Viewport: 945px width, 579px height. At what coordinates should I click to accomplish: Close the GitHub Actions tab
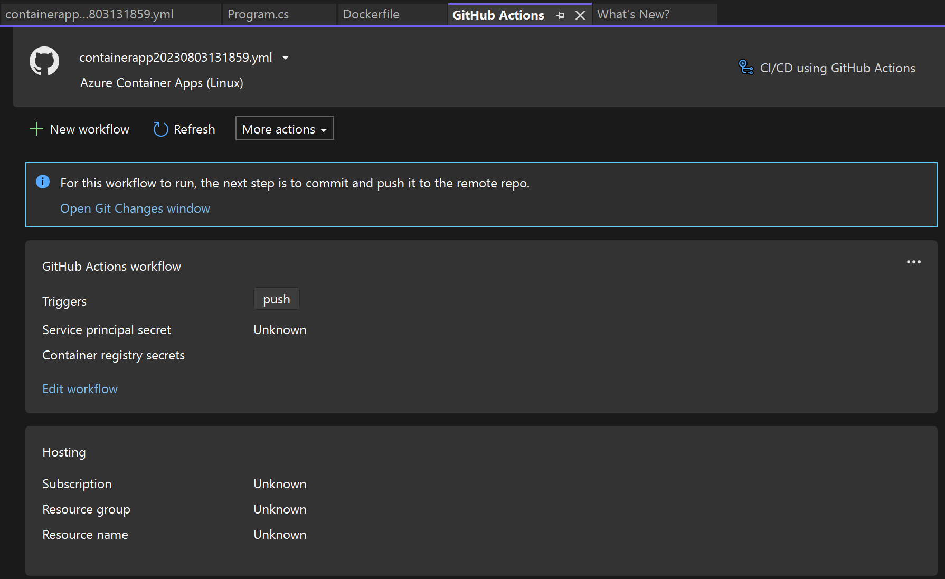(580, 15)
